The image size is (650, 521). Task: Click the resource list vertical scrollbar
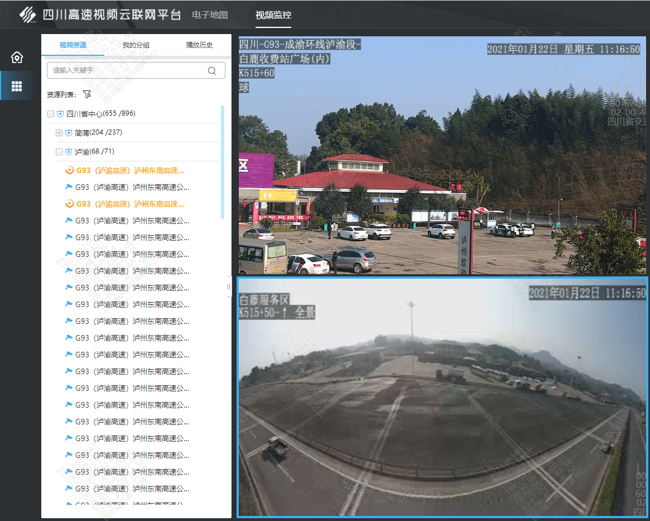click(223, 162)
